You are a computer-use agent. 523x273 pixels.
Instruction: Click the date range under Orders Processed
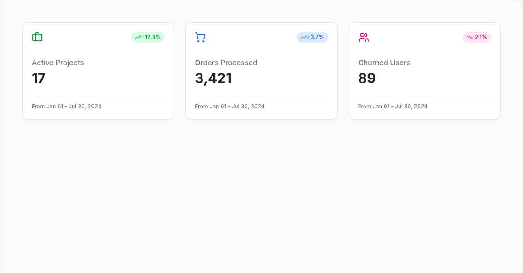pos(230,107)
